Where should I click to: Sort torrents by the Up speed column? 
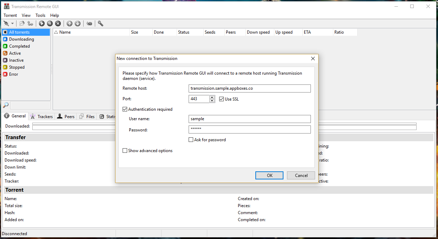point(288,32)
